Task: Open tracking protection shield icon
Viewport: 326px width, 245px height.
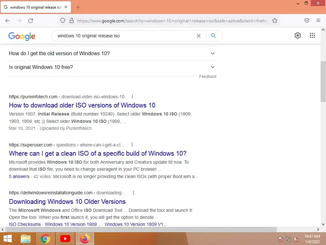Action: [63, 21]
